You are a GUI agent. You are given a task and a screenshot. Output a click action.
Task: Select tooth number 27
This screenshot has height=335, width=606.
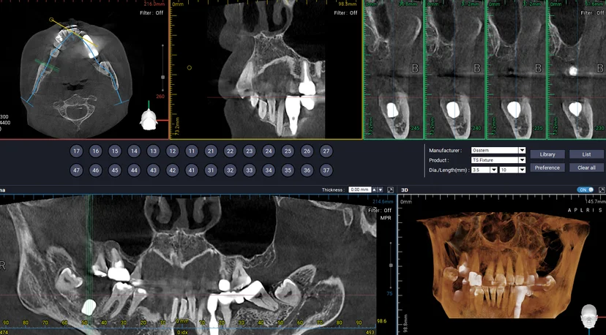point(326,151)
